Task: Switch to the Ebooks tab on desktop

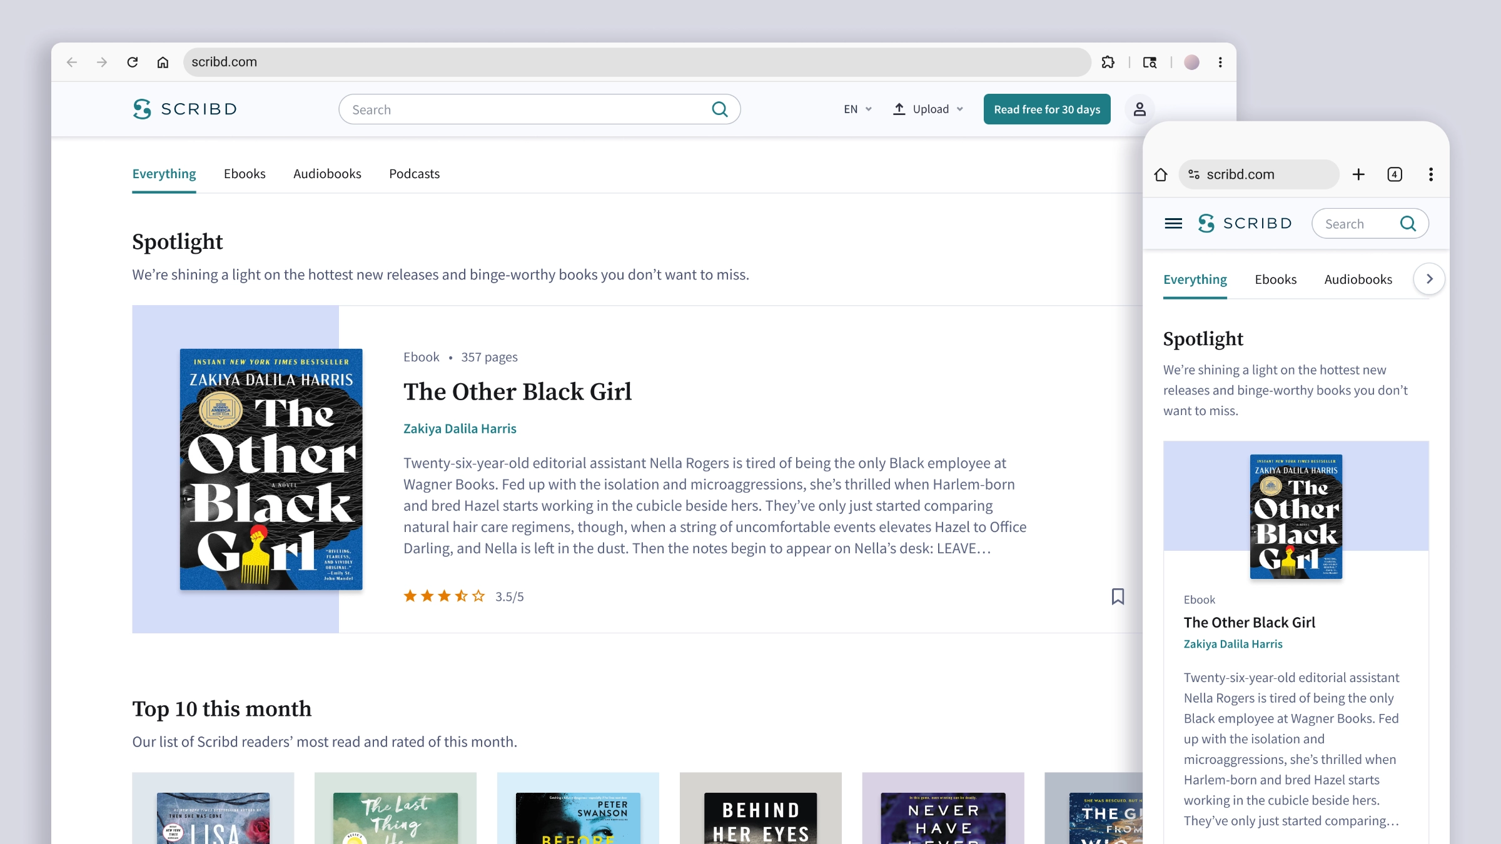Action: click(x=245, y=174)
